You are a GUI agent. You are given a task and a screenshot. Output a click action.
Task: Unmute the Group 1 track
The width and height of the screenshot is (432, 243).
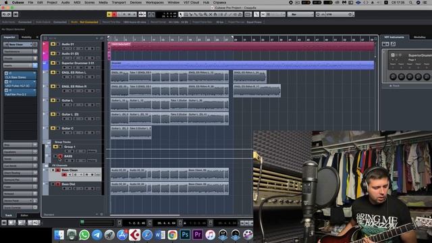(x=55, y=147)
